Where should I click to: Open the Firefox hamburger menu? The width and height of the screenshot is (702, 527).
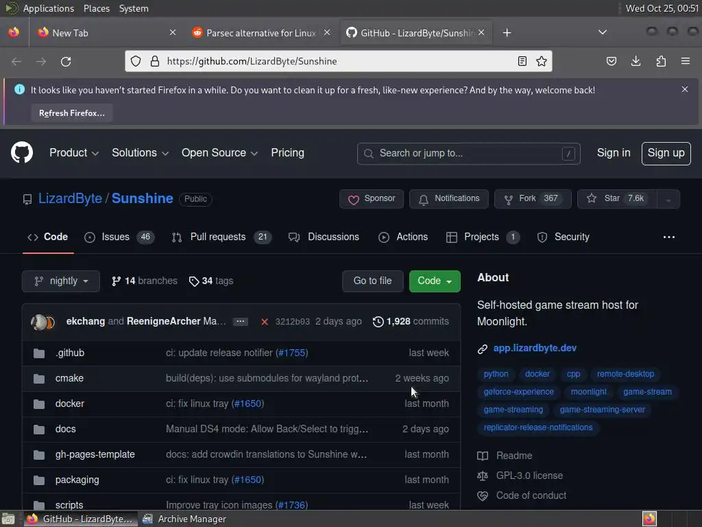686,61
